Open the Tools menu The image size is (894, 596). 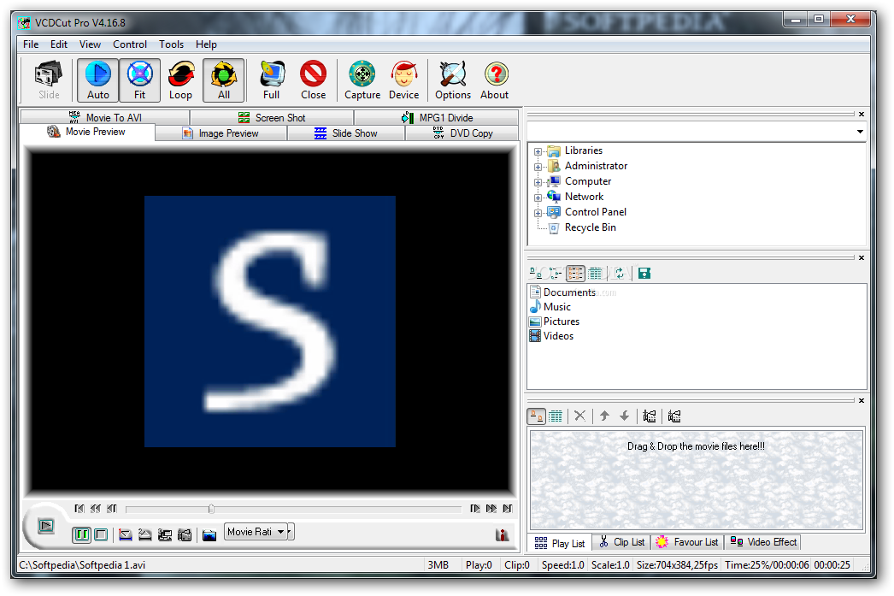[x=171, y=44]
